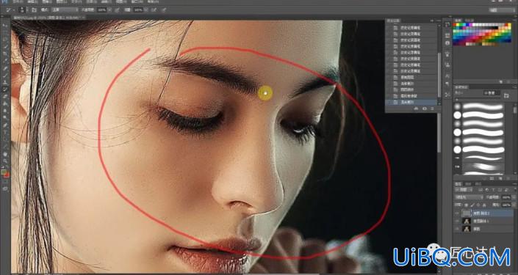518x275 pixels.
Task: Select the Crop tool
Action: click(6, 54)
